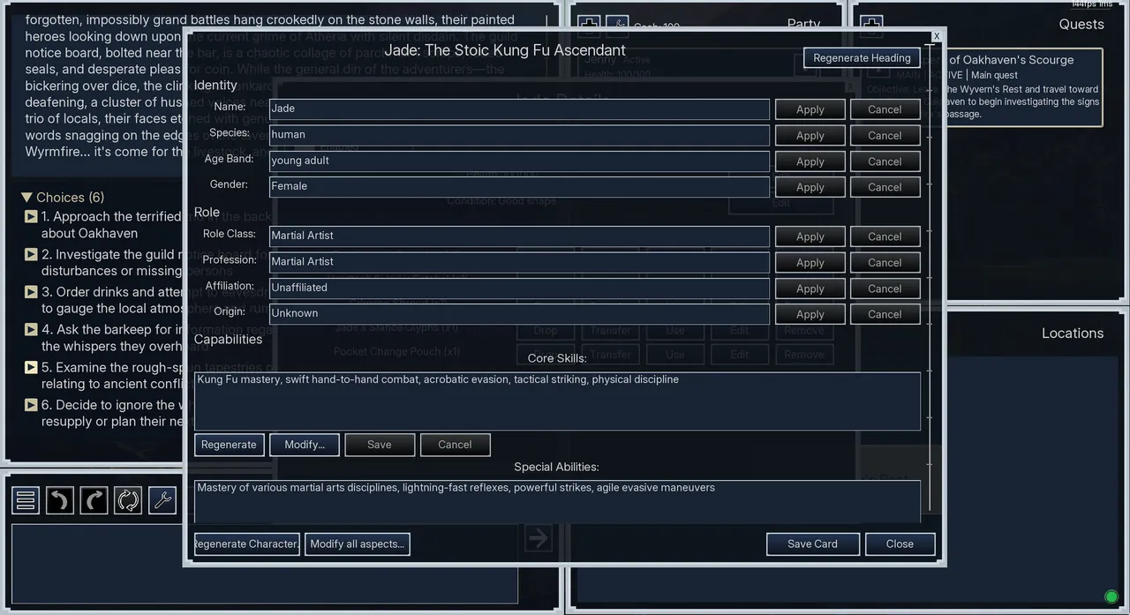The width and height of the screenshot is (1130, 615).
Task: Click the Affiliation input containing Unaffiliated
Action: click(519, 288)
